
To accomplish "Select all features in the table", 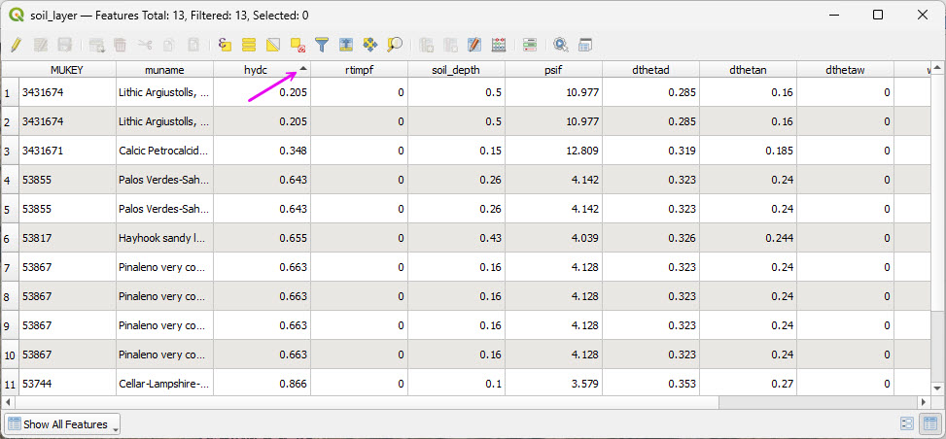I will click(249, 45).
